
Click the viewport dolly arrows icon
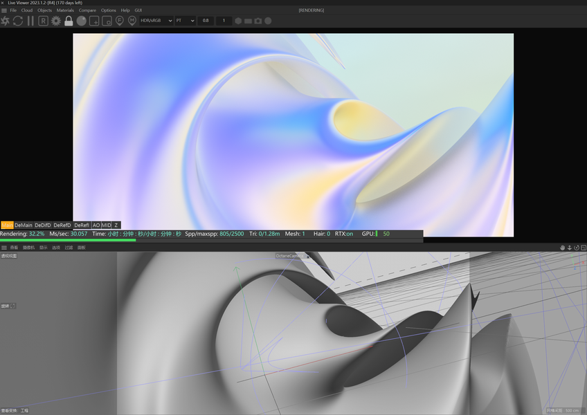570,248
